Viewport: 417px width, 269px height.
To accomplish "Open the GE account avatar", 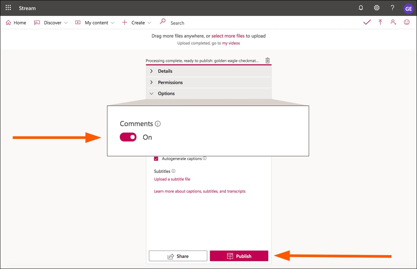I will coord(408,9).
